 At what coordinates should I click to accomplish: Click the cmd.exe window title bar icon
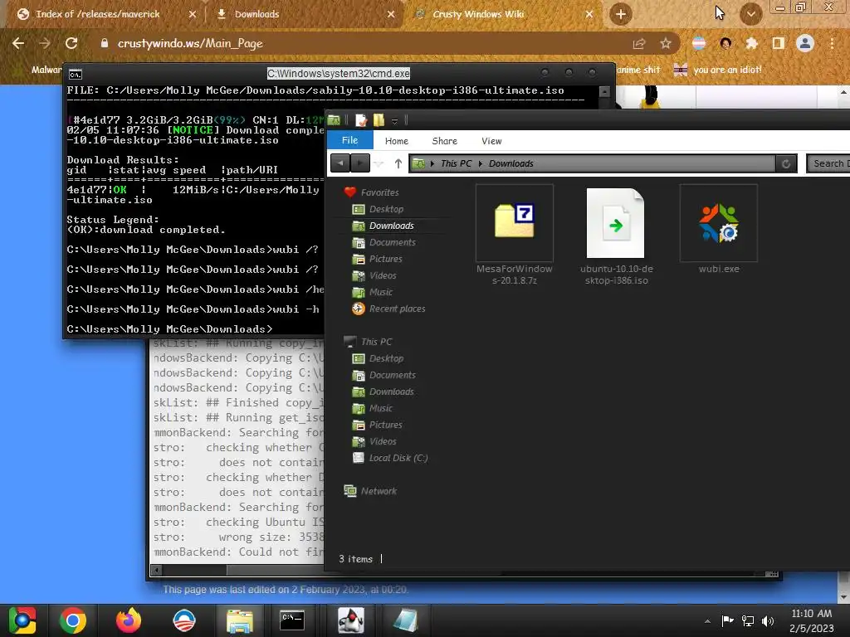76,75
